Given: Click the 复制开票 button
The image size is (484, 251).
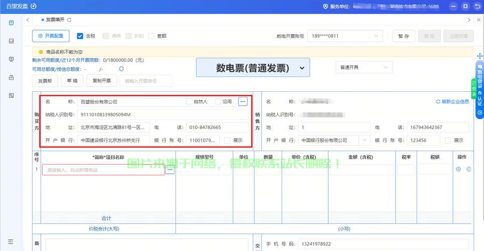Looking at the screenshot, I should tap(102, 81).
